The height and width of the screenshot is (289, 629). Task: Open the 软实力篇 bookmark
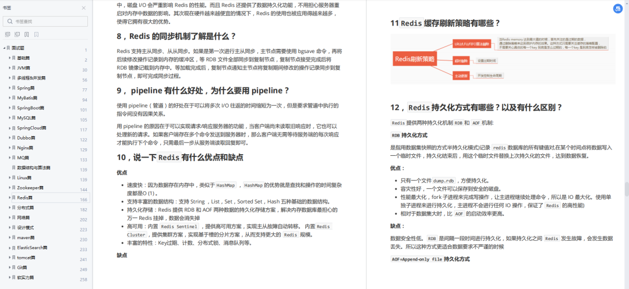pos(25,277)
